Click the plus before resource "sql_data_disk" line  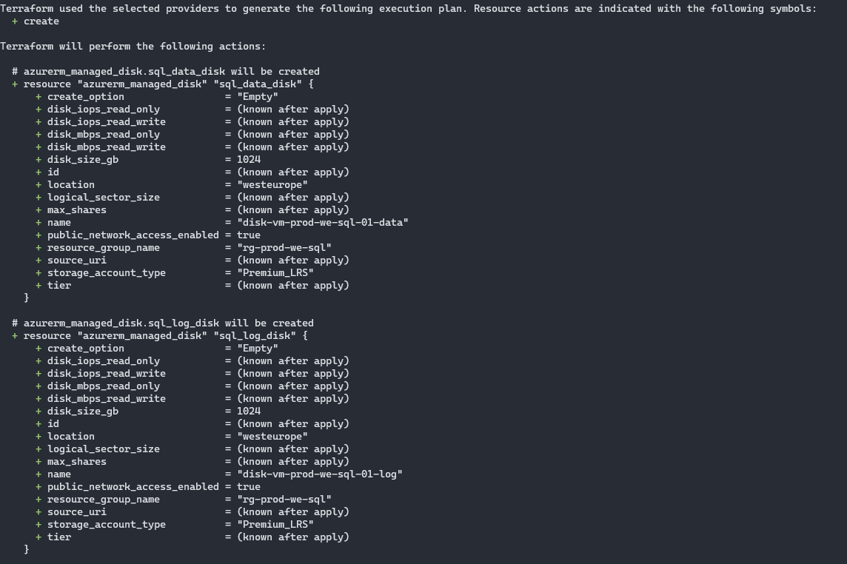click(15, 84)
